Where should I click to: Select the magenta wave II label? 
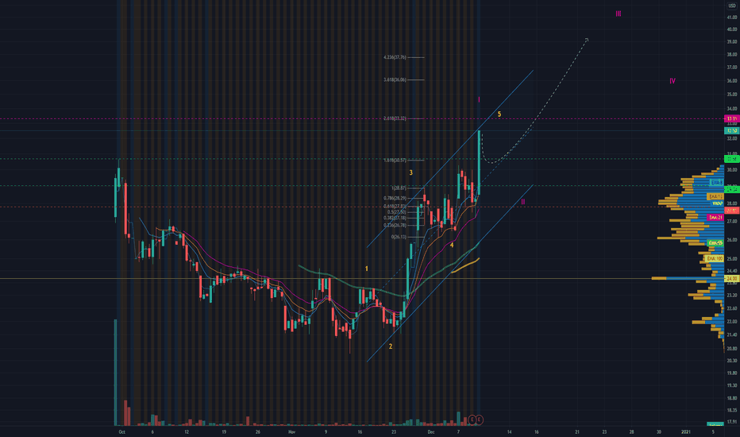[x=523, y=202]
